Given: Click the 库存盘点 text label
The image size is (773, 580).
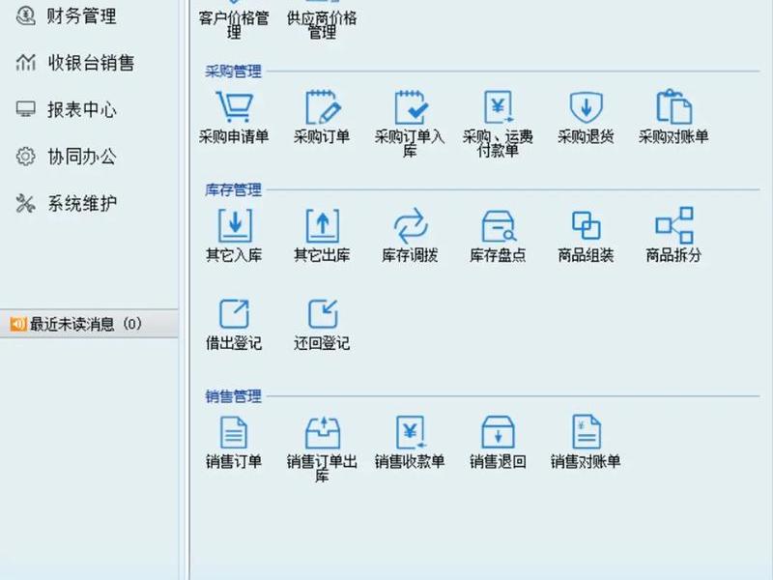Looking at the screenshot, I should click(498, 255).
